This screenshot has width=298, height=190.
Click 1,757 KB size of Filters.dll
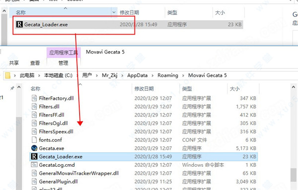pos(246,107)
